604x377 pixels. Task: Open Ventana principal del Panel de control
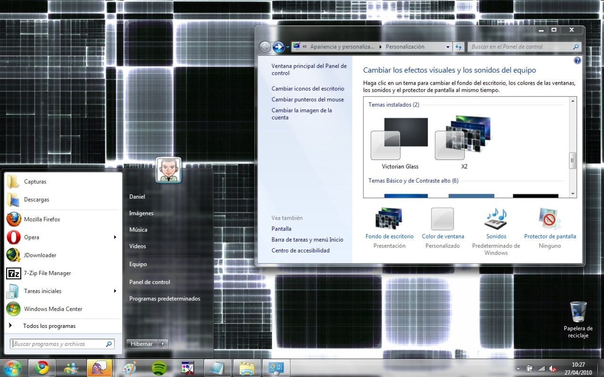click(309, 70)
